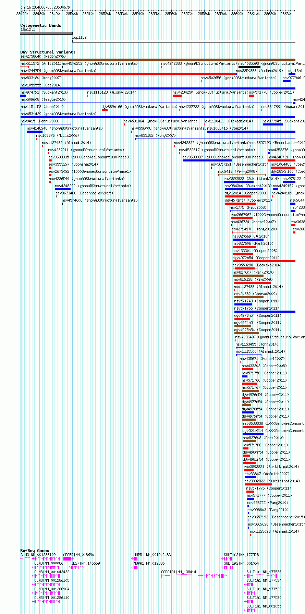
Task: Open NUPR1|NM_001042483 transcript
Action: coord(152,555)
